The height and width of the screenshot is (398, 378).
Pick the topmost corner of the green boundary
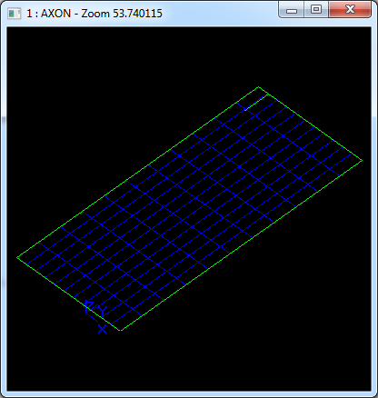(x=258, y=87)
